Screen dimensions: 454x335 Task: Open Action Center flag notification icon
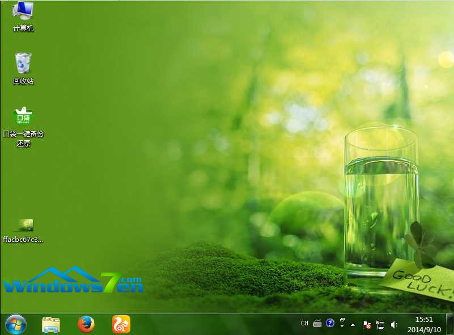point(367,325)
